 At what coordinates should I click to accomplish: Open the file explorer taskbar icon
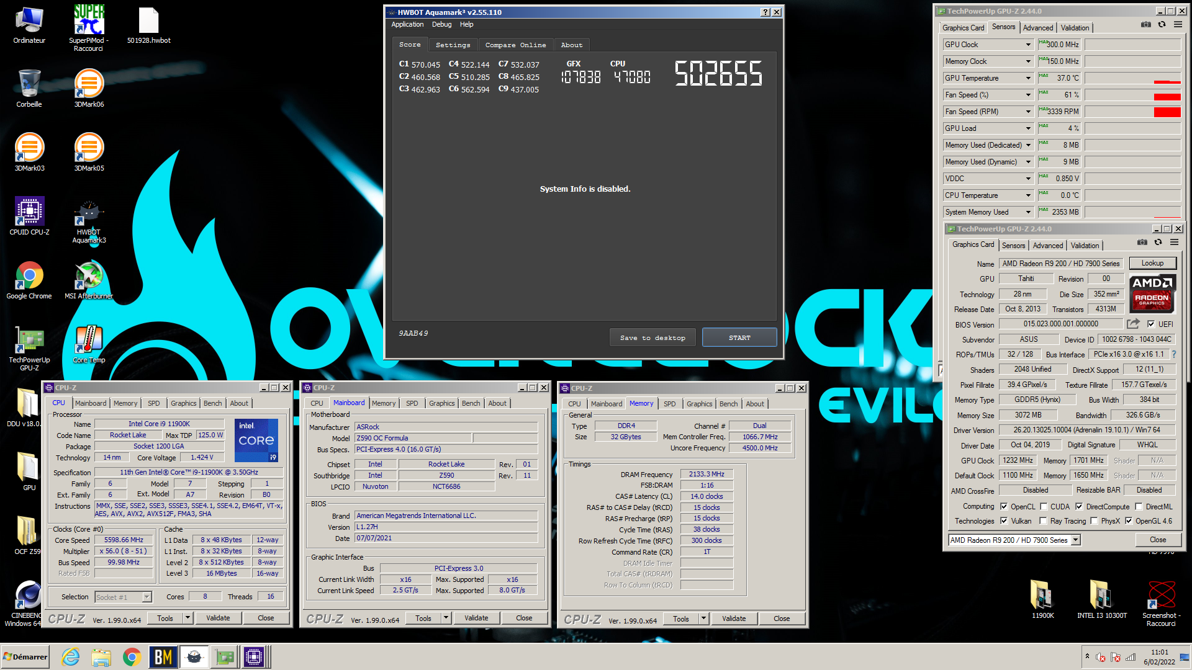[x=101, y=657]
